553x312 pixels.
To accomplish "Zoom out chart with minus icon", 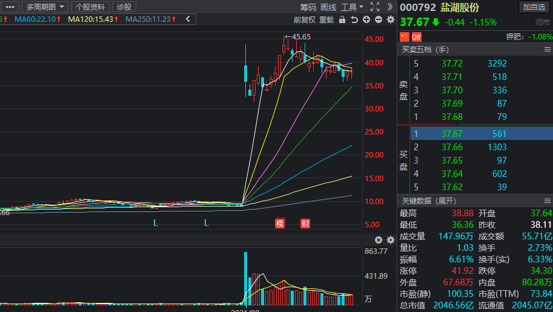I will (379, 20).
